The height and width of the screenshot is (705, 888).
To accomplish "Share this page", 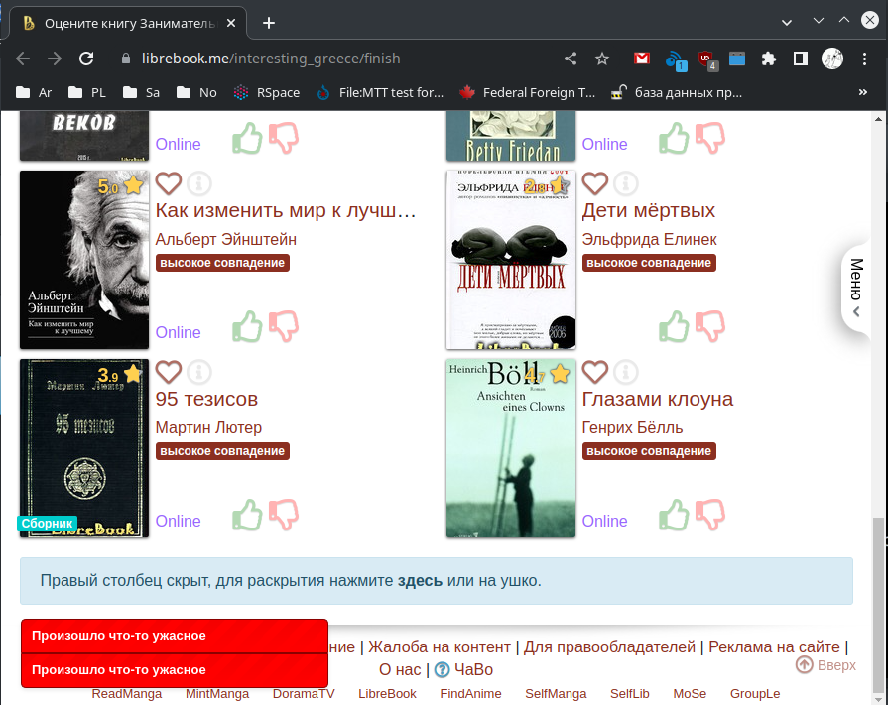I will [x=571, y=59].
